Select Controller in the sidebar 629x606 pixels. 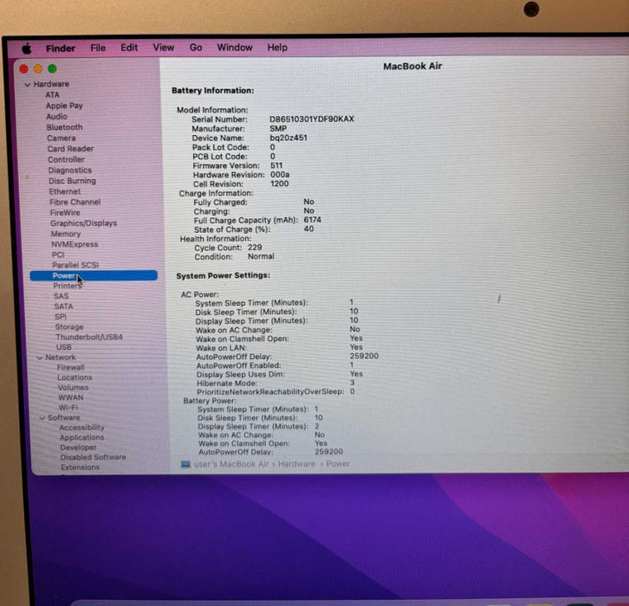click(66, 159)
